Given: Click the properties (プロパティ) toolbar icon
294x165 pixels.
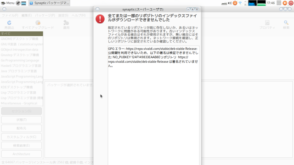Looking at the screenshot, I should click(267, 23).
